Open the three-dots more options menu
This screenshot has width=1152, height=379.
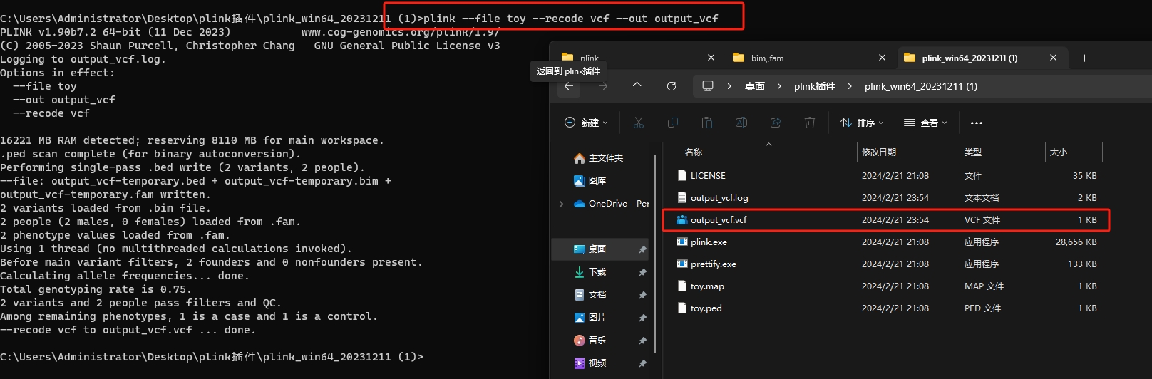977,123
